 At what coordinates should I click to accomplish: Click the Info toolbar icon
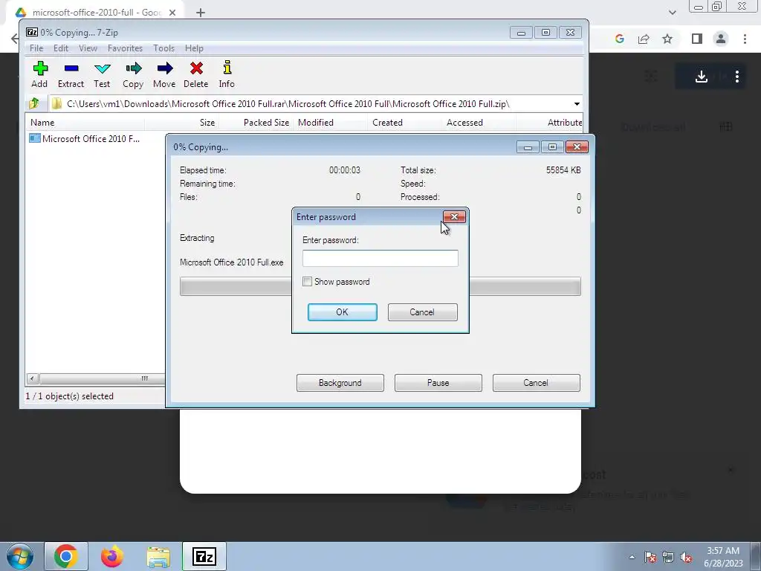pos(227,74)
